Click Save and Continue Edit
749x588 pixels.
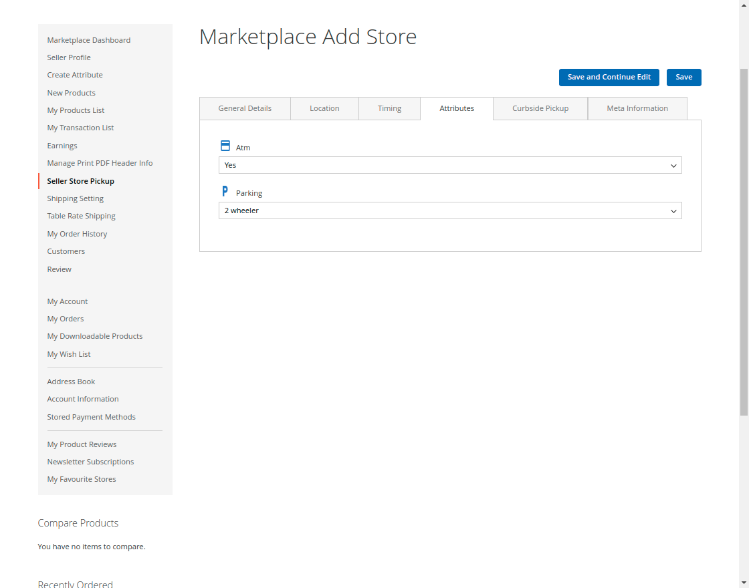click(x=609, y=77)
